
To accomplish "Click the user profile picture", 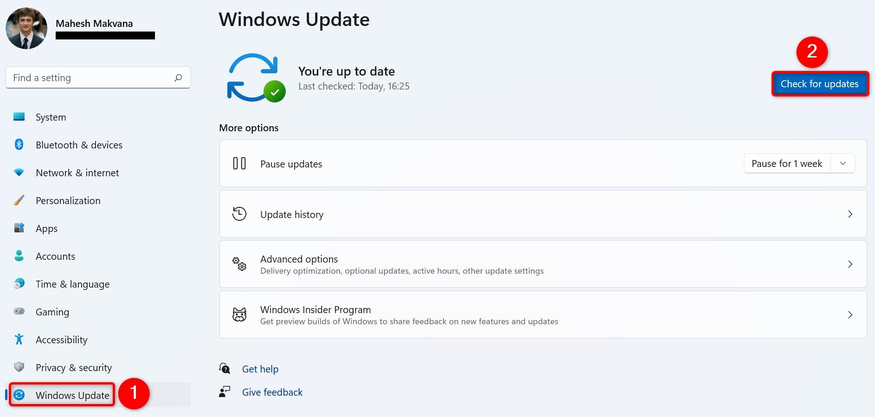I will click(26, 28).
